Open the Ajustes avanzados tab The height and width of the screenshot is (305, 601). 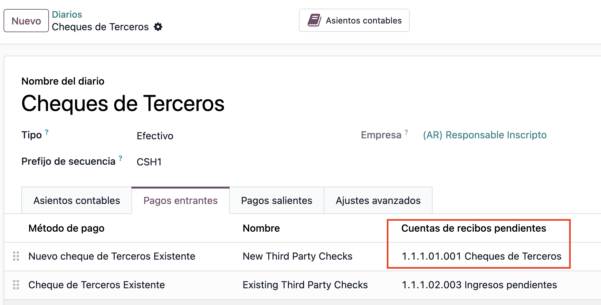[378, 200]
